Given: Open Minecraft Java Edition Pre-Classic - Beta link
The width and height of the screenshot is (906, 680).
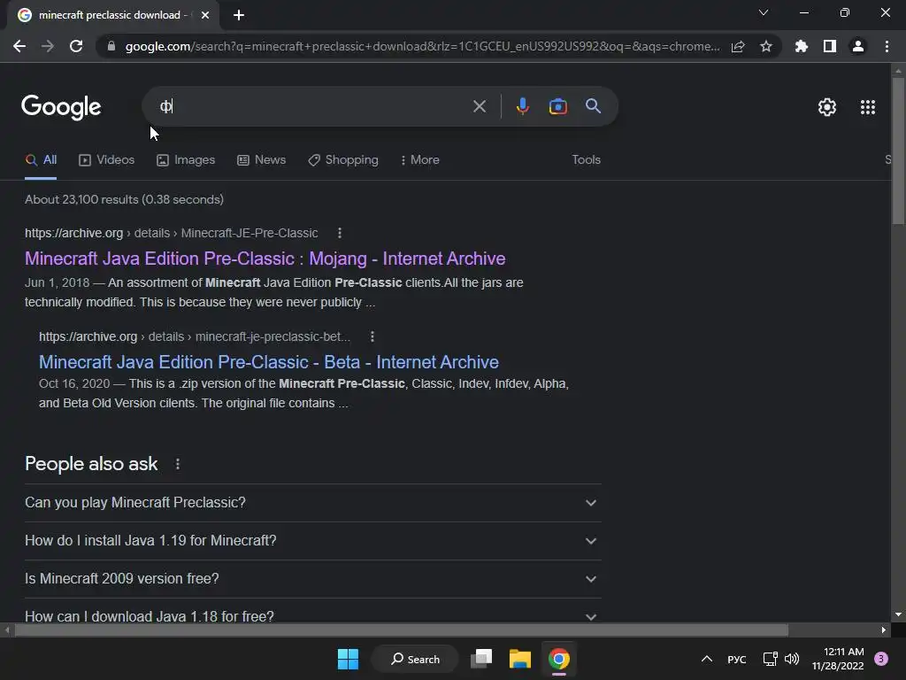Looking at the screenshot, I should coord(269,362).
